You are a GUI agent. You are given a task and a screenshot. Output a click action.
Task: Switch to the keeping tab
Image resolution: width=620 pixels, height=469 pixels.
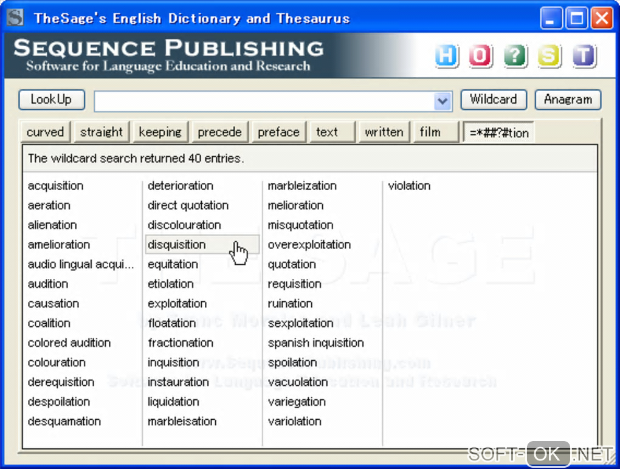click(160, 132)
